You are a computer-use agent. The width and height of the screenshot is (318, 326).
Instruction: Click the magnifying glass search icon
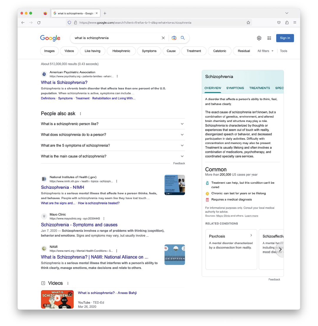click(x=183, y=38)
